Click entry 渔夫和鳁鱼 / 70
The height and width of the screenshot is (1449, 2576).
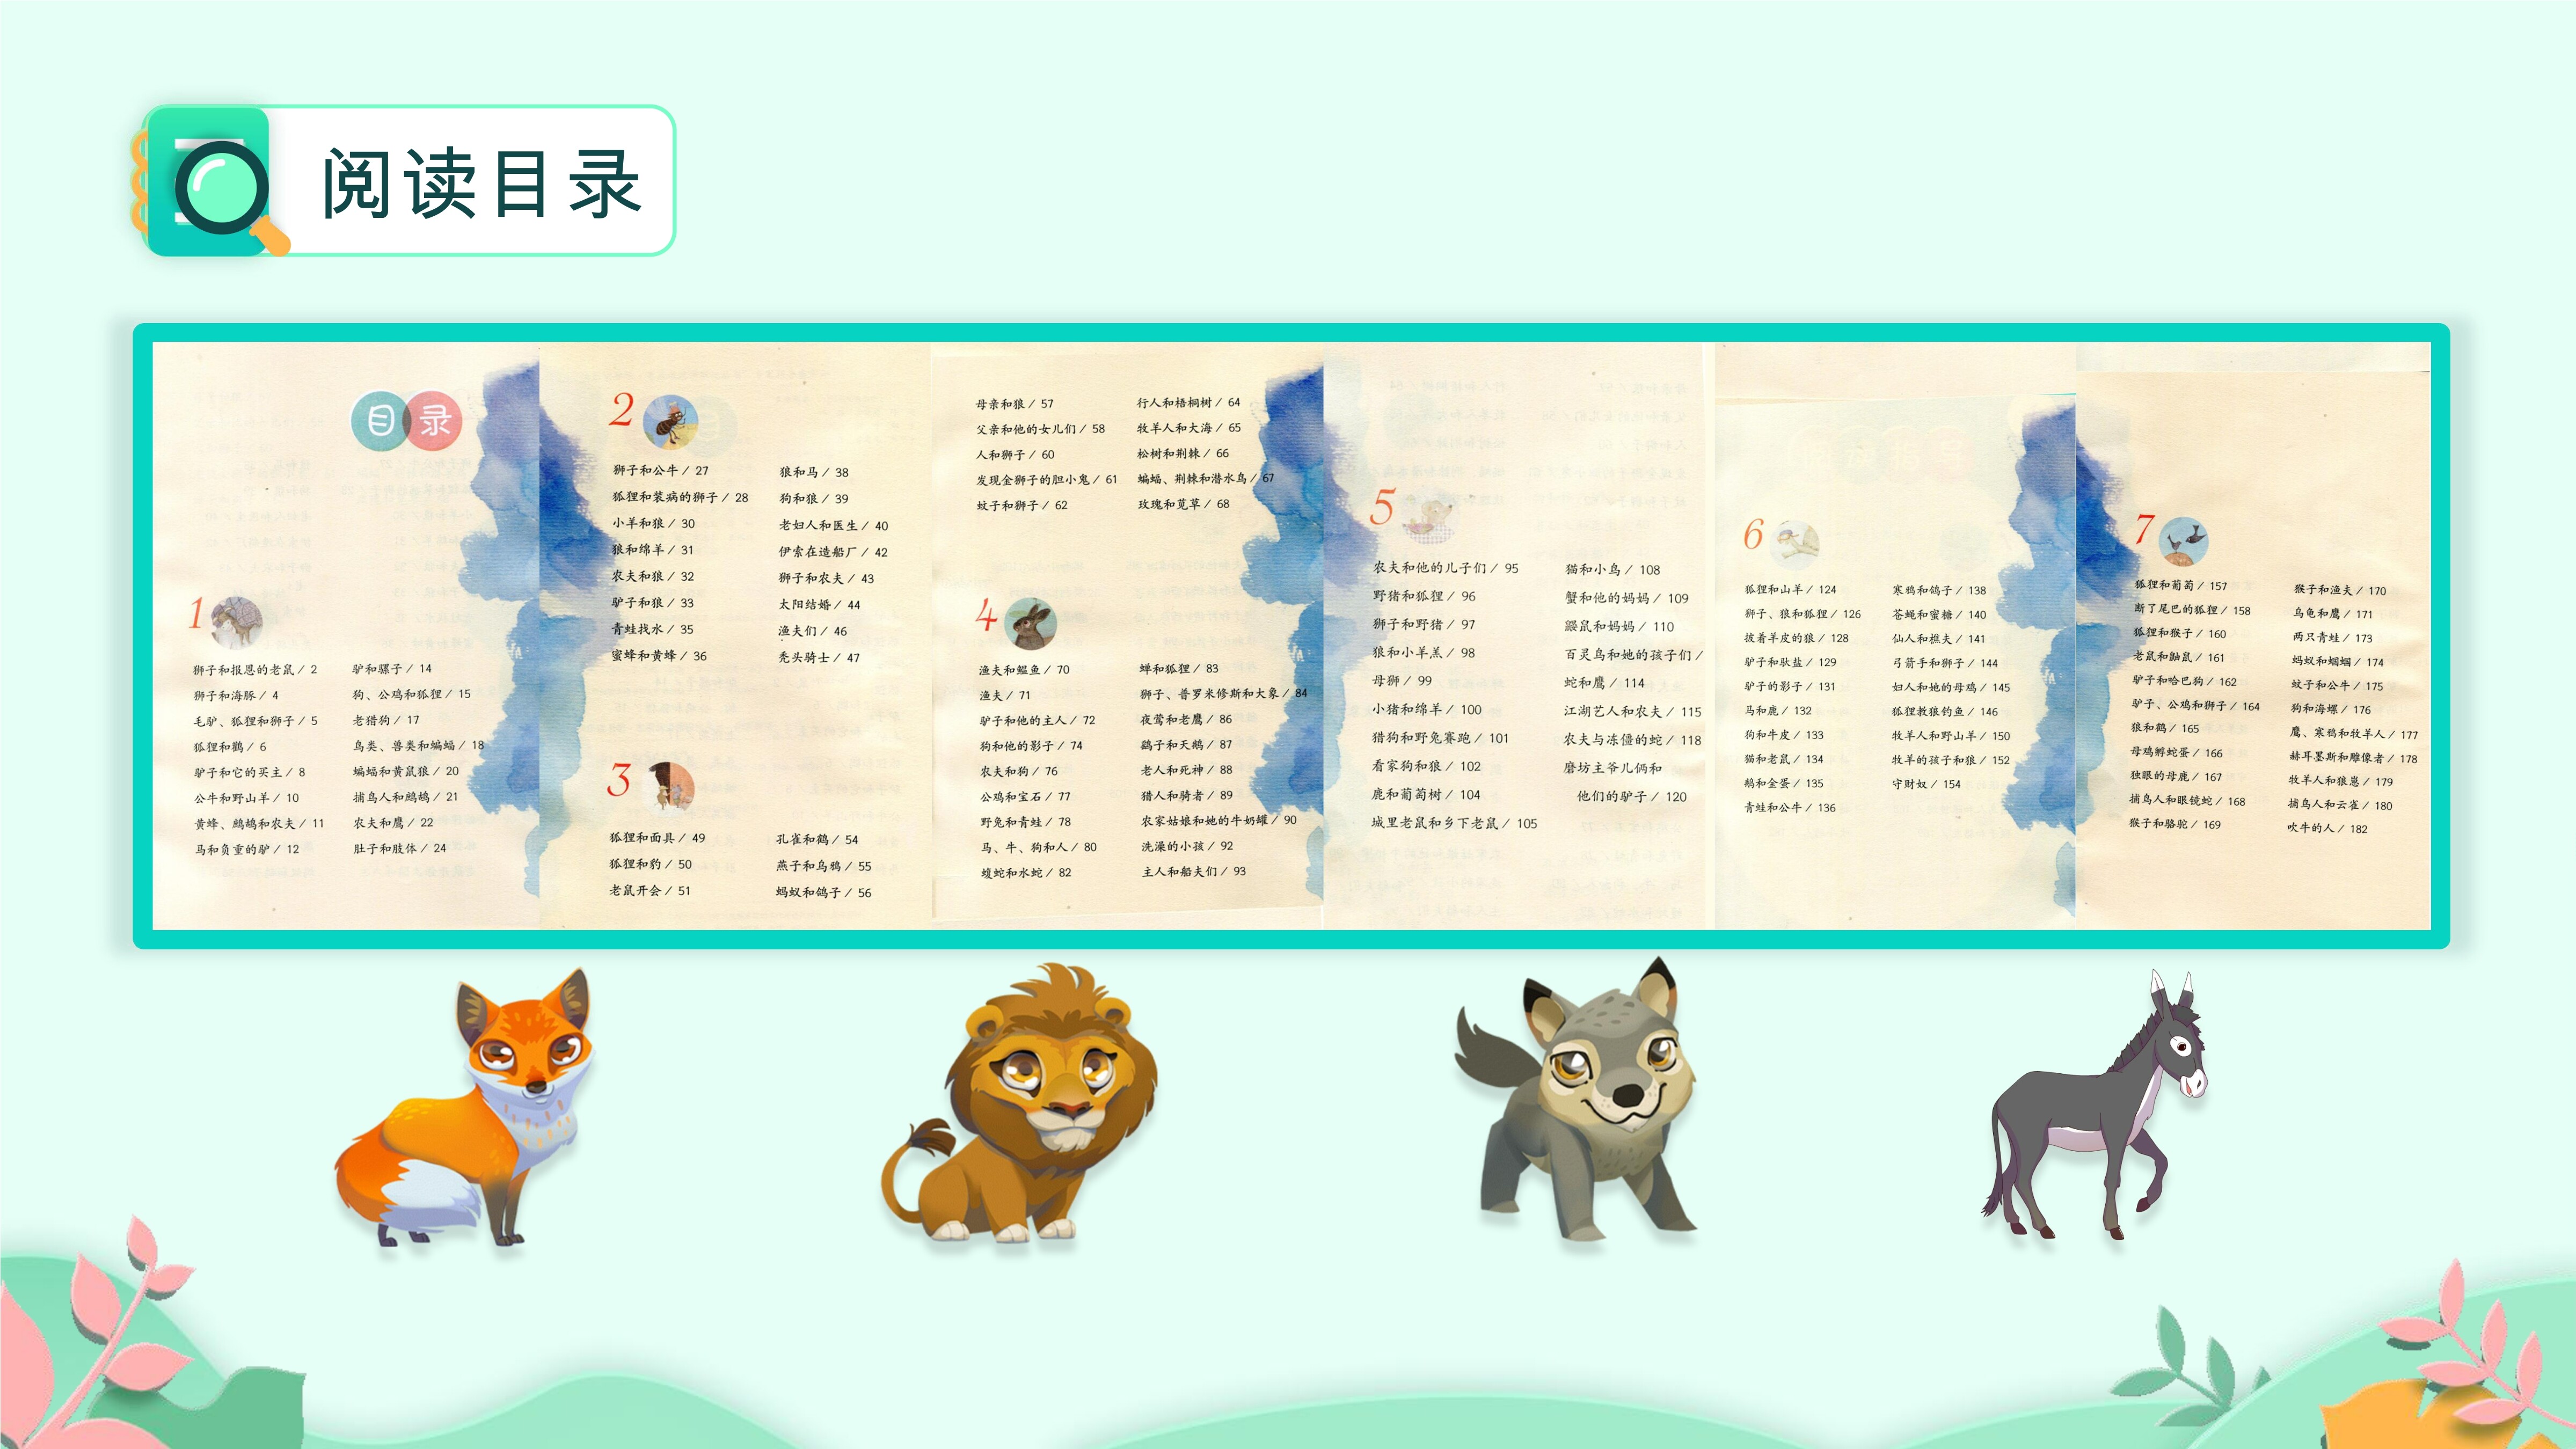point(1024,670)
